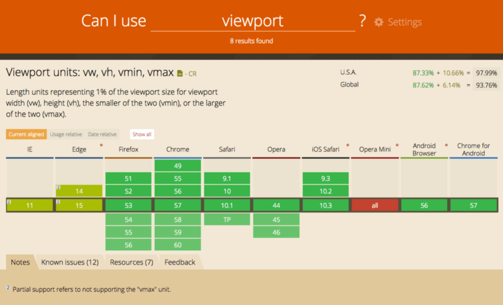
Task: Click the red Opera Mini all cell
Action: click(x=375, y=205)
